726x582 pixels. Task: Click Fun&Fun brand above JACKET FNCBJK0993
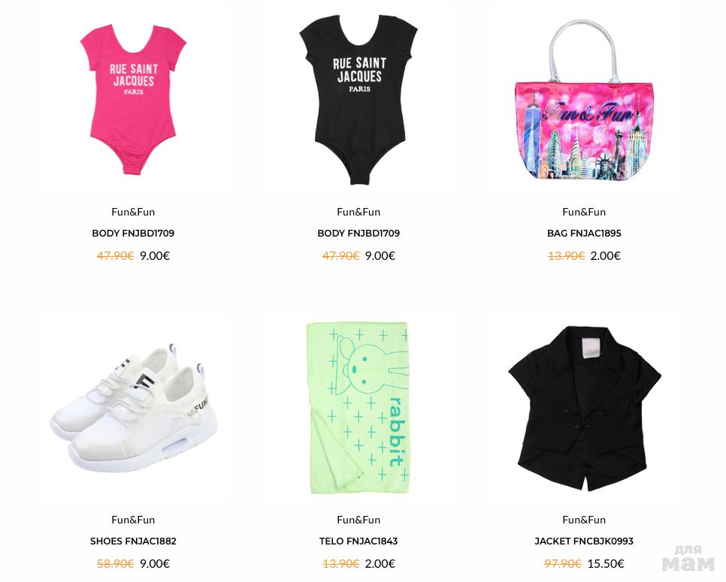(x=584, y=520)
